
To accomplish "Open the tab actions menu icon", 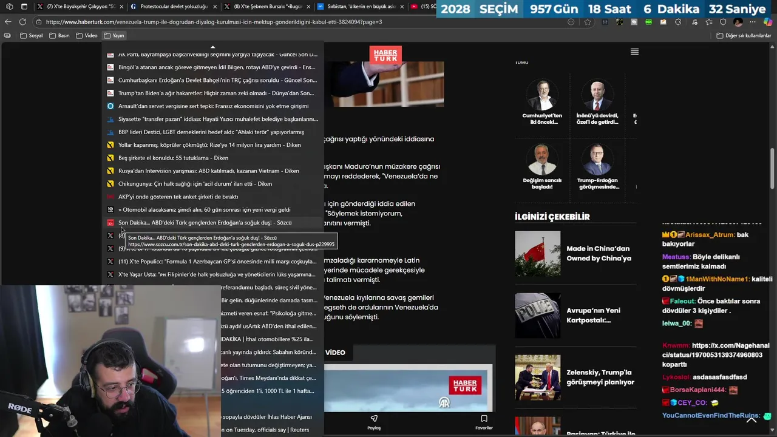I will 24,7.
